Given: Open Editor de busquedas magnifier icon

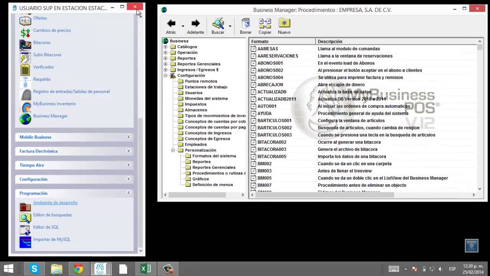Looking at the screenshot, I should [25, 218].
